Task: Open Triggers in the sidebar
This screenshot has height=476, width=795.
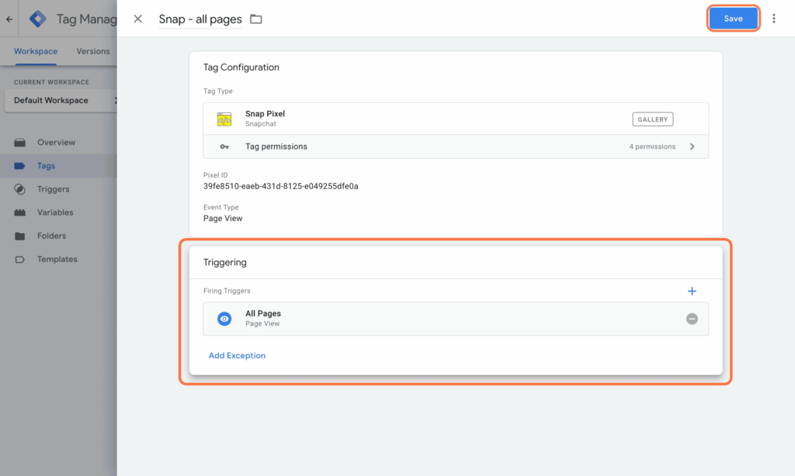Action: click(58, 189)
